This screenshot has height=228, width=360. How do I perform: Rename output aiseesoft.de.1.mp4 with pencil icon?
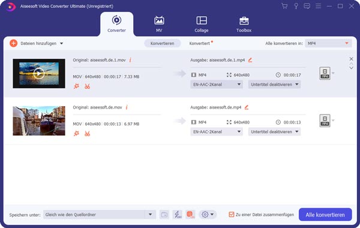click(x=250, y=60)
